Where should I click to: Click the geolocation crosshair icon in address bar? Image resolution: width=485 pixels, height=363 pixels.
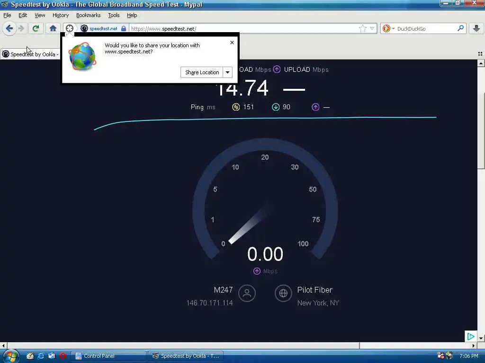click(x=70, y=28)
